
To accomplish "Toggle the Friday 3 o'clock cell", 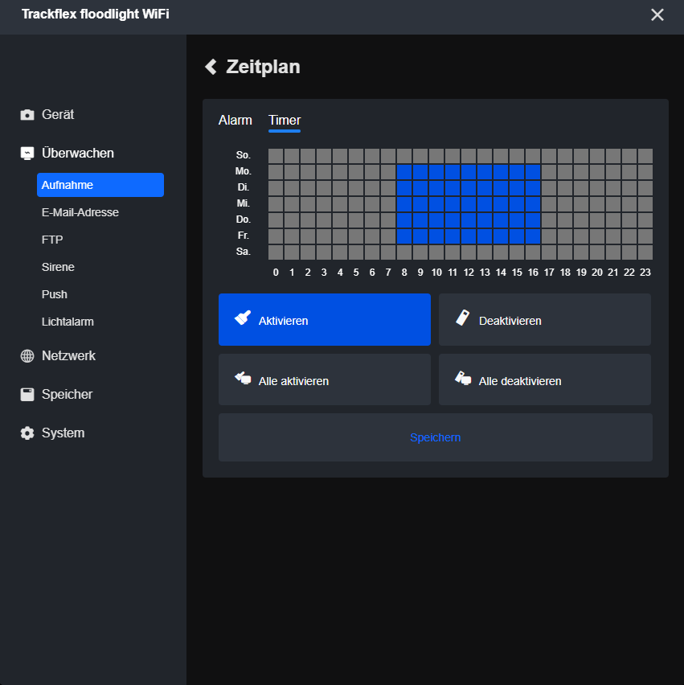I will (324, 236).
